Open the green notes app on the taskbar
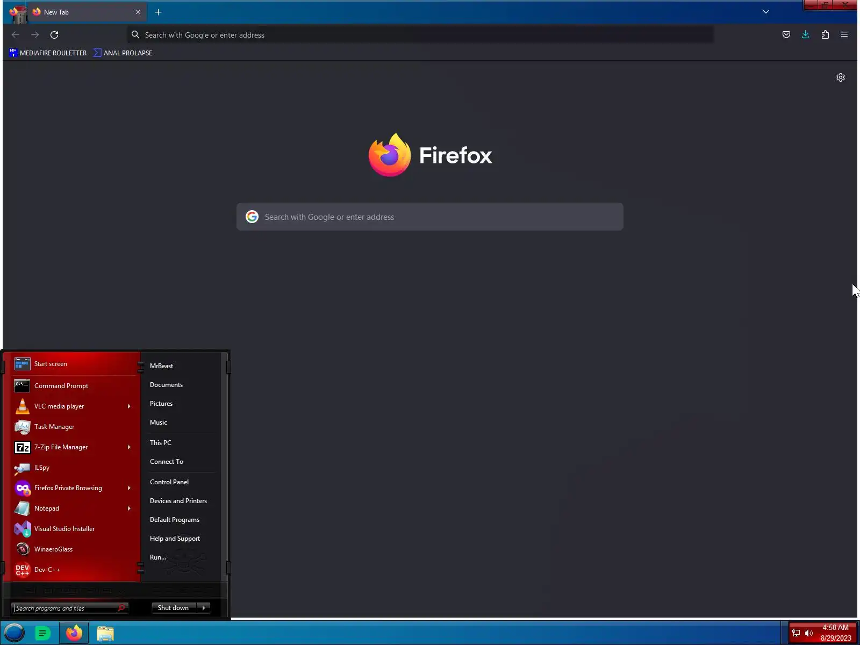Image resolution: width=860 pixels, height=645 pixels. point(42,633)
